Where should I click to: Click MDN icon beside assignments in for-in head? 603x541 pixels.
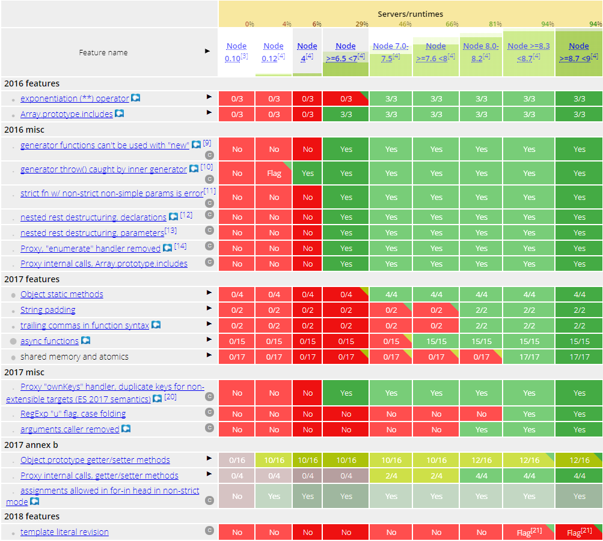35,501
